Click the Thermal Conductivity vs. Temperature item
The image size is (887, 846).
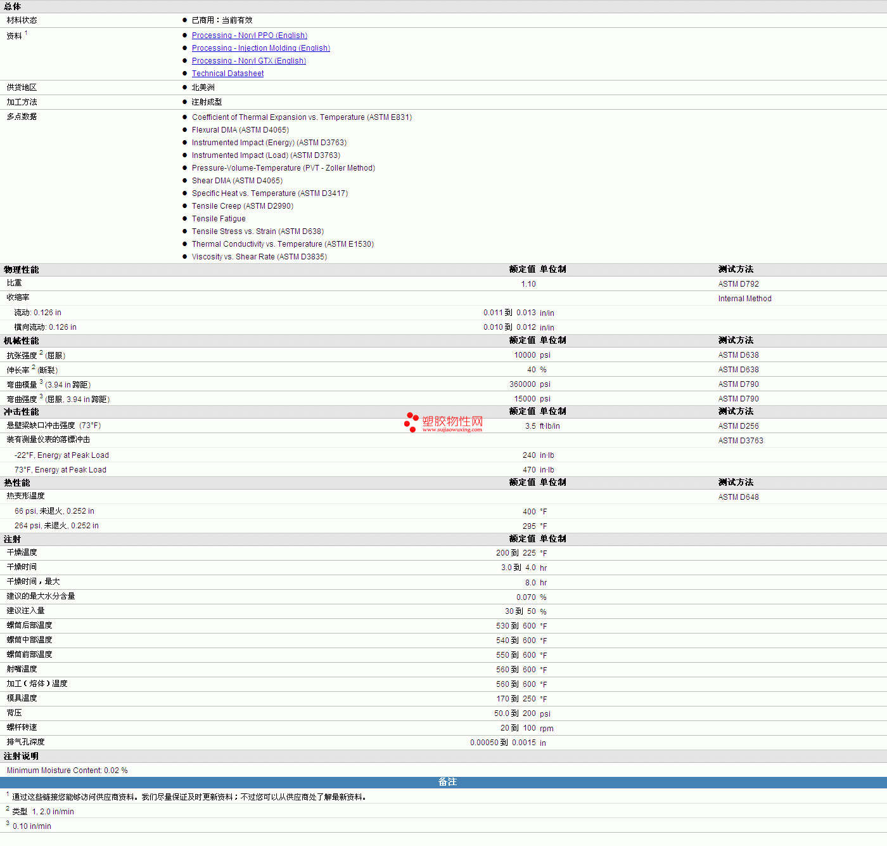pyautogui.click(x=283, y=244)
